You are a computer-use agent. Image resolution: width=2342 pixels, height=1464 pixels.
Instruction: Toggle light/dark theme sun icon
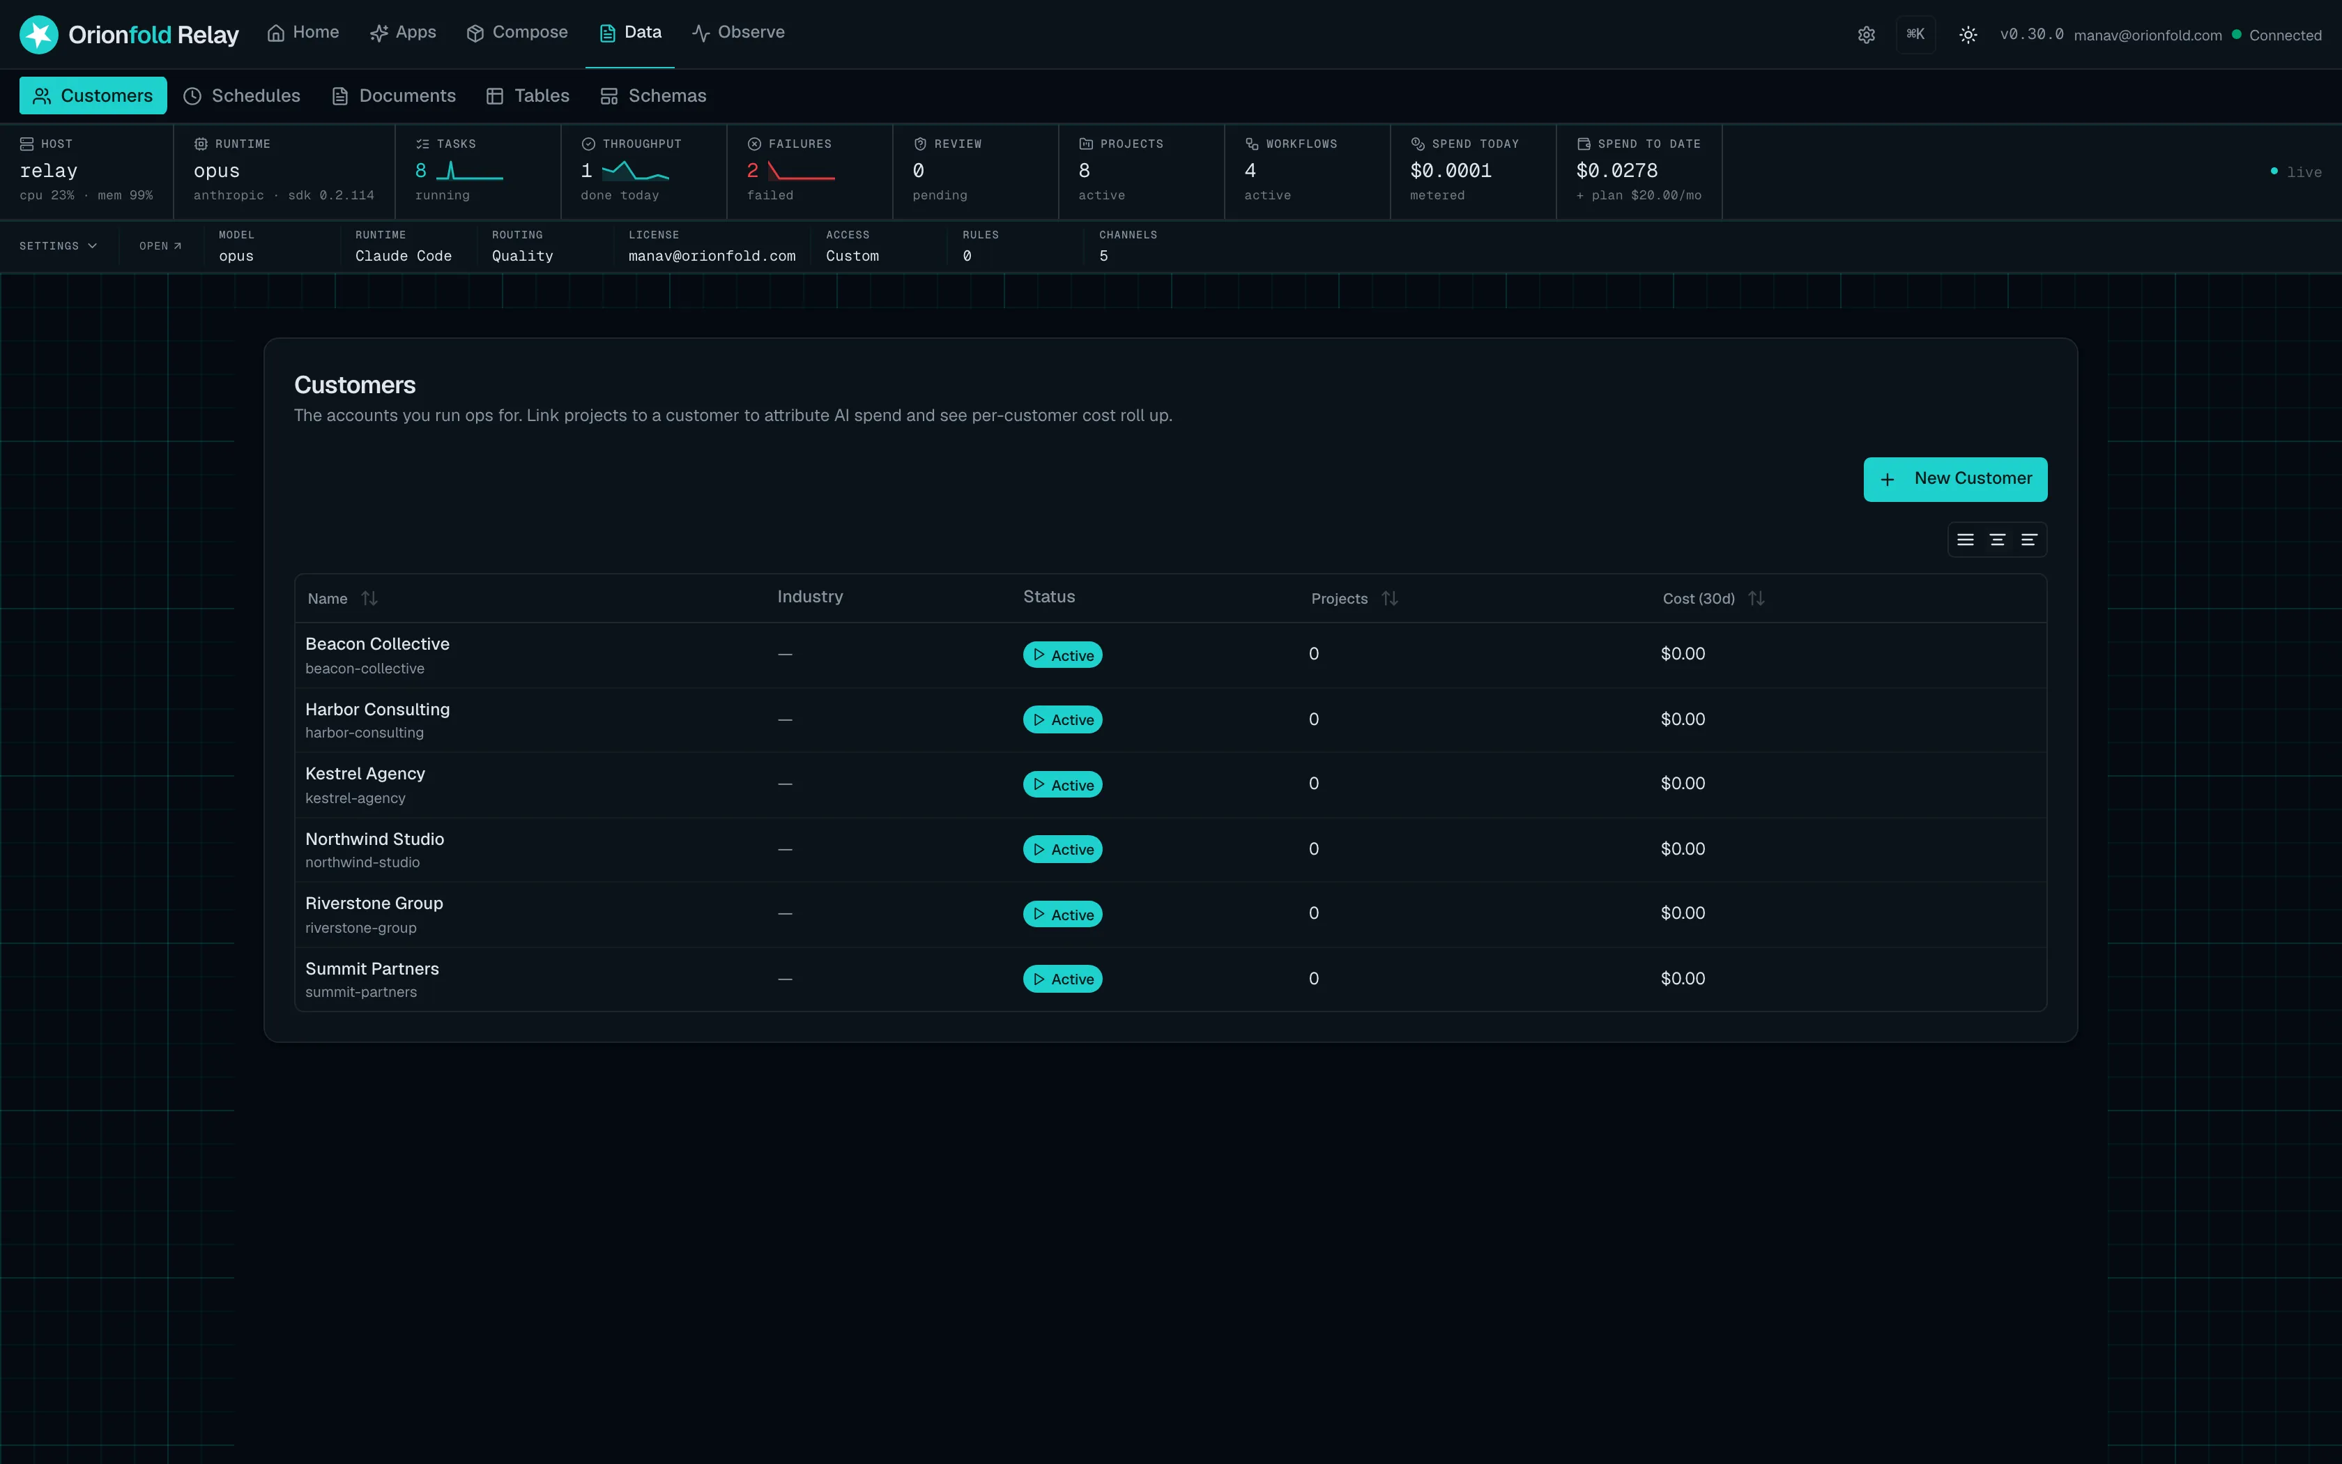coord(1968,35)
